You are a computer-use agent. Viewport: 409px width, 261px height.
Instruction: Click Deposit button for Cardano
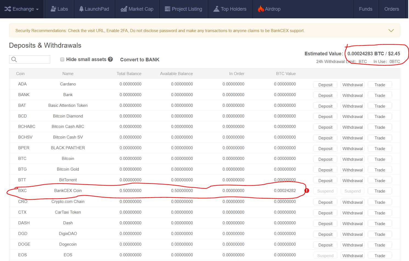(x=325, y=85)
